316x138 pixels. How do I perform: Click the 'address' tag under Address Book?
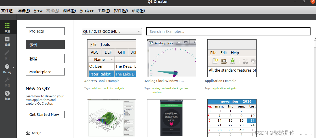point(97,88)
